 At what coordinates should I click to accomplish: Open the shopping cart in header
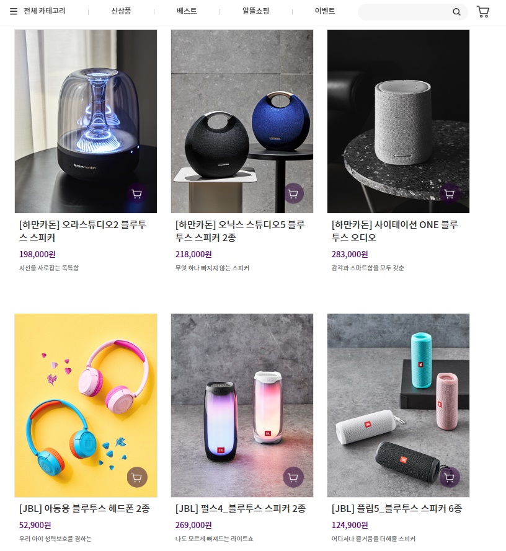483,12
